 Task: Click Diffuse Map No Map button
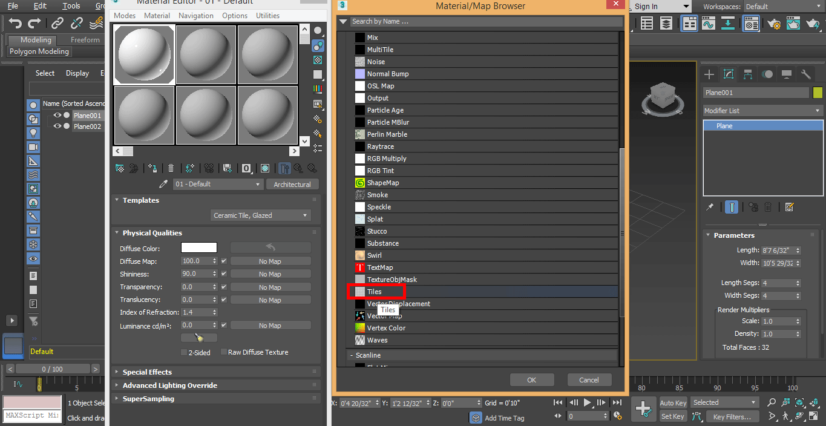click(x=270, y=261)
